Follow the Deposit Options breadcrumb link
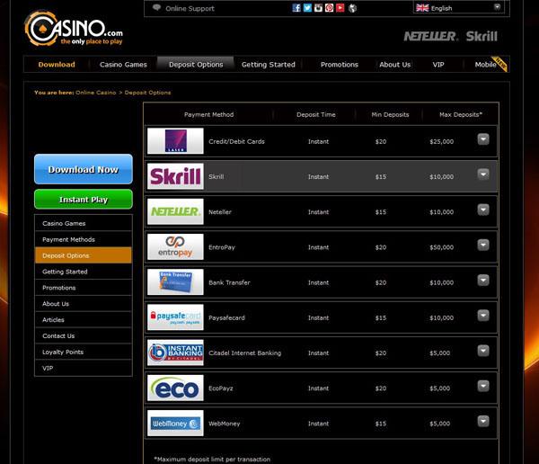Screen dimensions: 539x464 147,93
